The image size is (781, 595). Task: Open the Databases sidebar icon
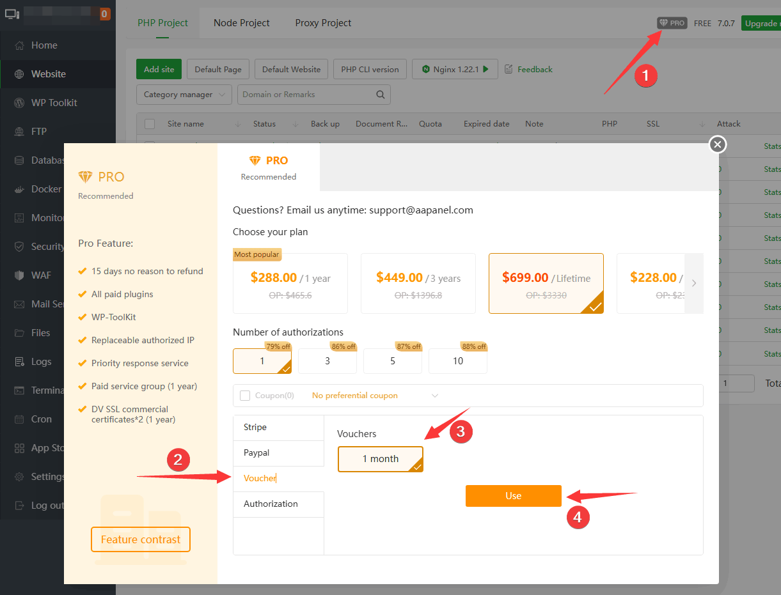point(19,160)
